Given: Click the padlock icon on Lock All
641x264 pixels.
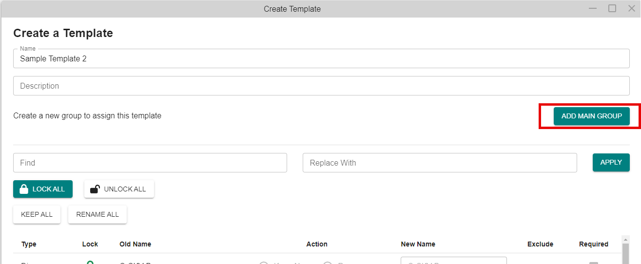Looking at the screenshot, I should [23, 189].
